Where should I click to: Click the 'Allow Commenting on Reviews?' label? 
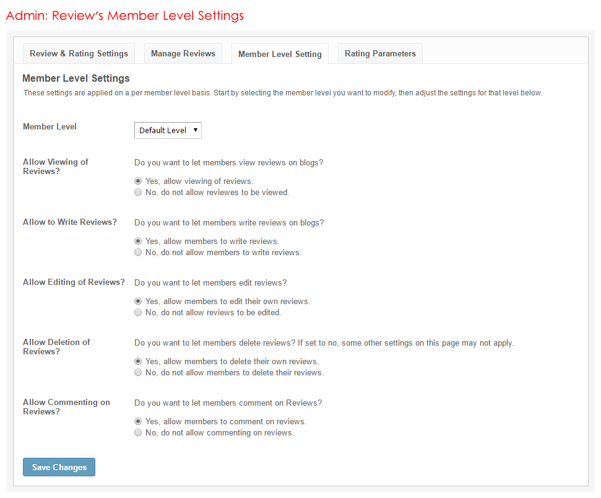coord(66,407)
